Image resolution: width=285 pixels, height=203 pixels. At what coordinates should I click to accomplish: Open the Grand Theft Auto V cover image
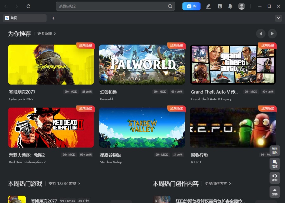(x=233, y=65)
